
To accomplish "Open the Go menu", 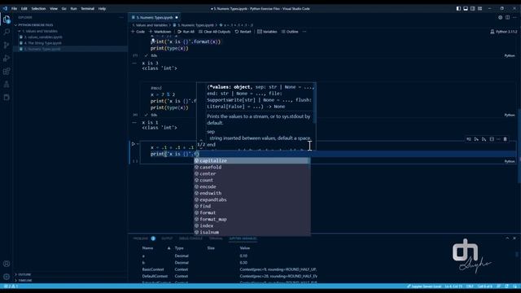I will point(63,9).
